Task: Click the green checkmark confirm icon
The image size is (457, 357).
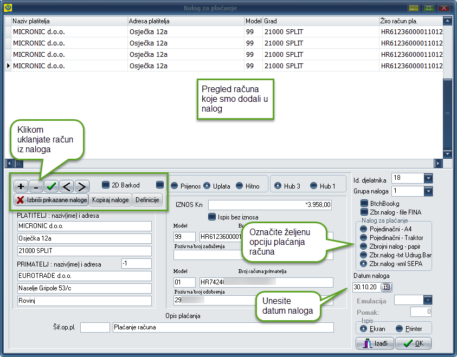Action: coord(51,186)
